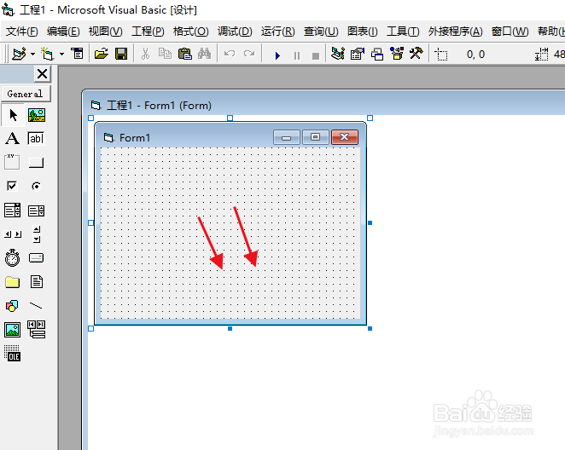
Task: Close the toolbox panel with X
Action: (x=42, y=74)
